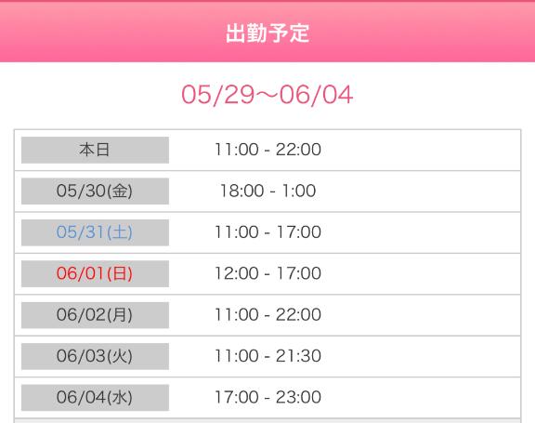Select the 11:00 - 21:30 Tuesday shift
Image resolution: width=535 pixels, height=423 pixels.
(x=267, y=356)
